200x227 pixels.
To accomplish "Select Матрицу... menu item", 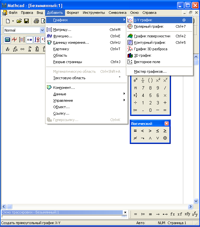I will [x=86, y=30].
